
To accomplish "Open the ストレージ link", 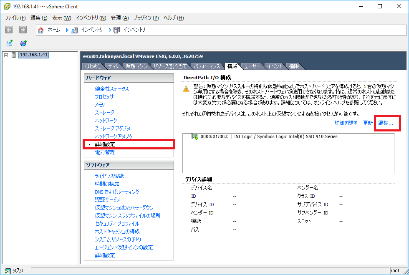I will click(104, 112).
